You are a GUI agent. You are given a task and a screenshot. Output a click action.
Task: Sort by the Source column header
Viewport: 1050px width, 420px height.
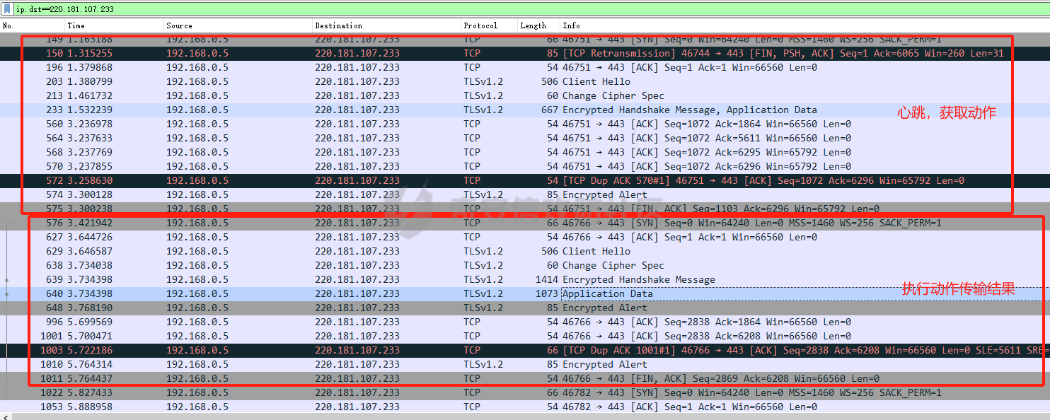click(238, 25)
